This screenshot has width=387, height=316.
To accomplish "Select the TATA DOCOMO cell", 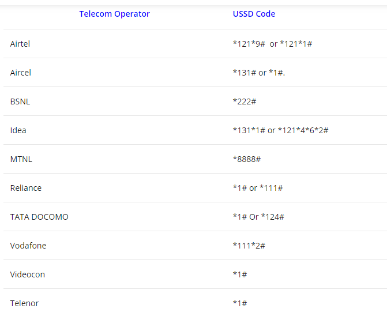I will point(39,217).
